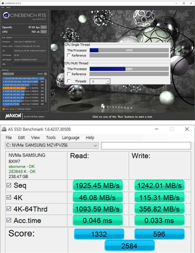Open AS SSD File menu
Image resolution: width=195 pixels, height=253 pixels.
[9, 138]
